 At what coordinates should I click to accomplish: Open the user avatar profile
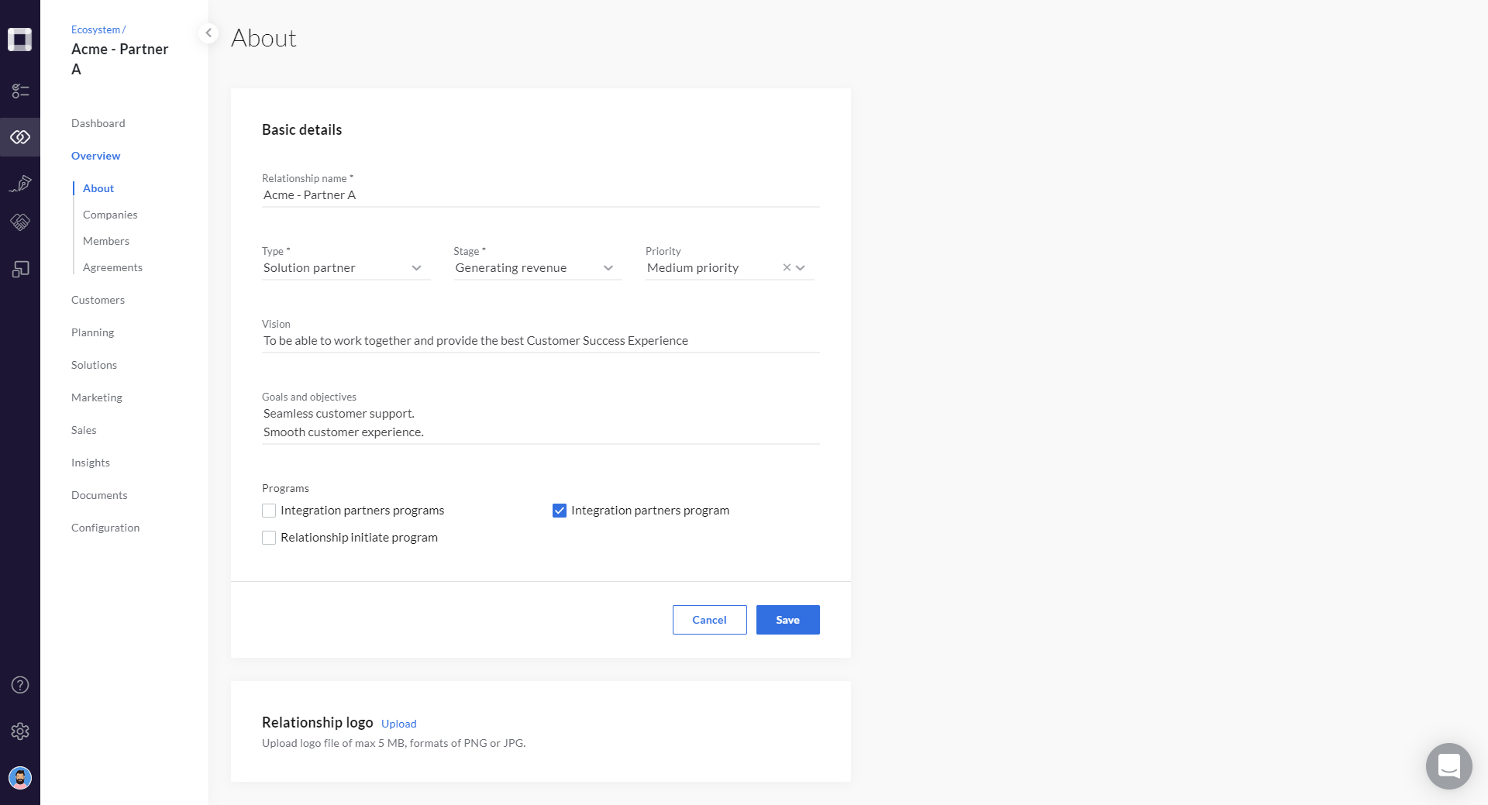[x=20, y=777]
